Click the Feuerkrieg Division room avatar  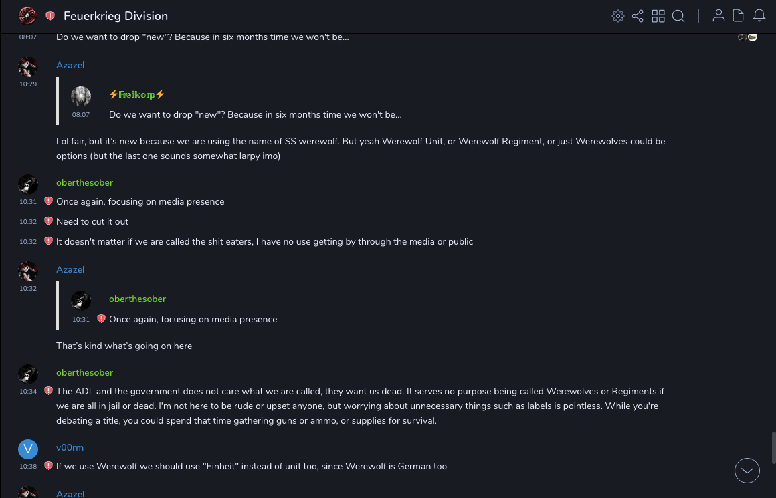tap(27, 15)
